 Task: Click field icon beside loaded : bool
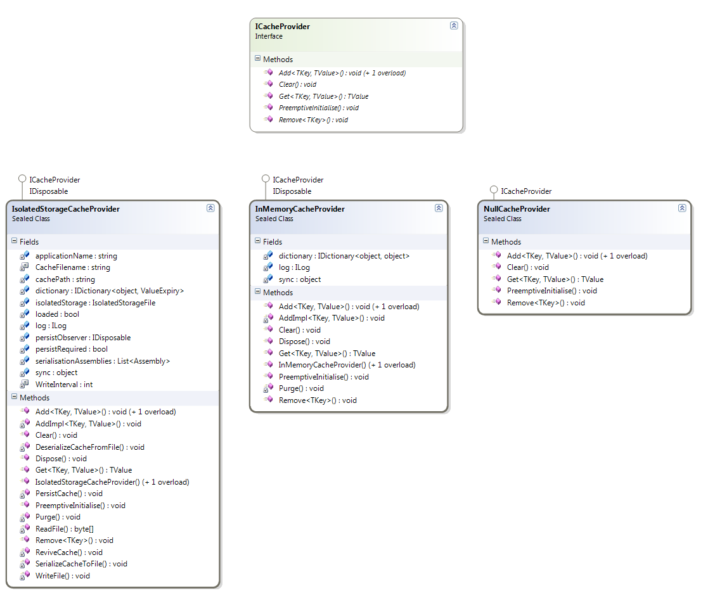(25, 314)
